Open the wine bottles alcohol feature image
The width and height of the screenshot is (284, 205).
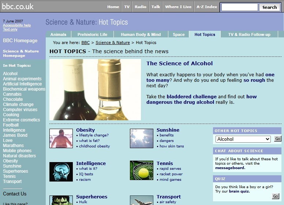(95, 89)
